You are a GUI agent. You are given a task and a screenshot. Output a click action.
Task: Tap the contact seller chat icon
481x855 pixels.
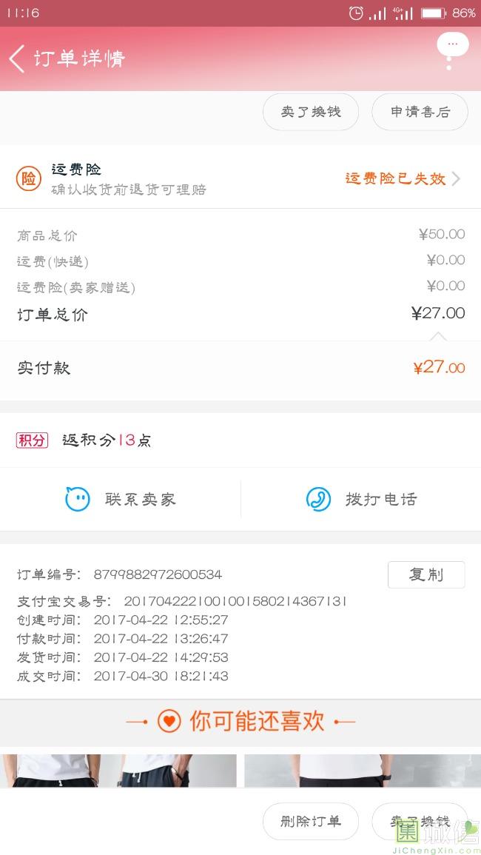[78, 500]
